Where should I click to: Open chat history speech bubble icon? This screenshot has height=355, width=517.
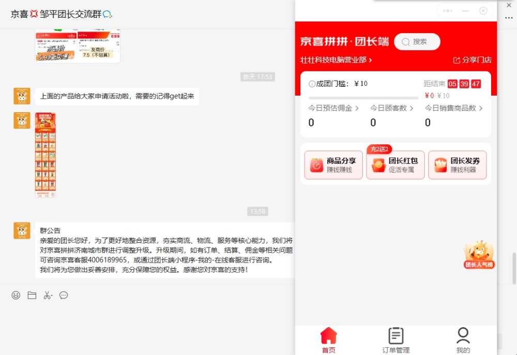point(64,296)
